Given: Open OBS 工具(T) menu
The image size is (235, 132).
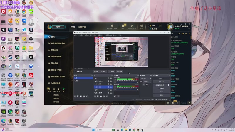Looking at the screenshot, I should pos(115,35).
